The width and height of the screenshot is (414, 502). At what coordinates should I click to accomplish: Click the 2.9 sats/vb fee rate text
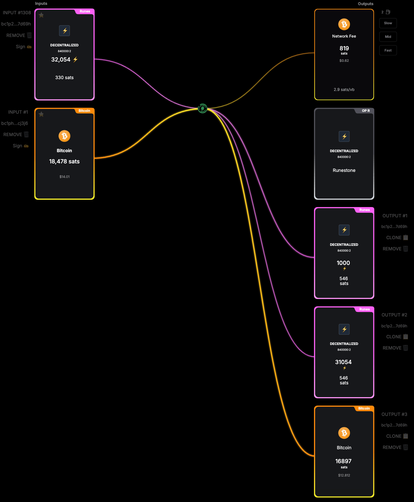point(344,90)
